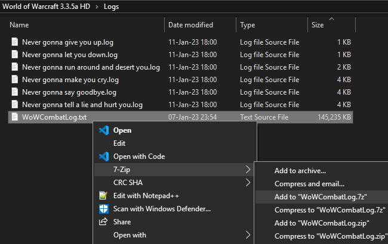Viewport: 388px width, 244px height.
Task: Click the Edit context menu entry
Action: pos(120,143)
